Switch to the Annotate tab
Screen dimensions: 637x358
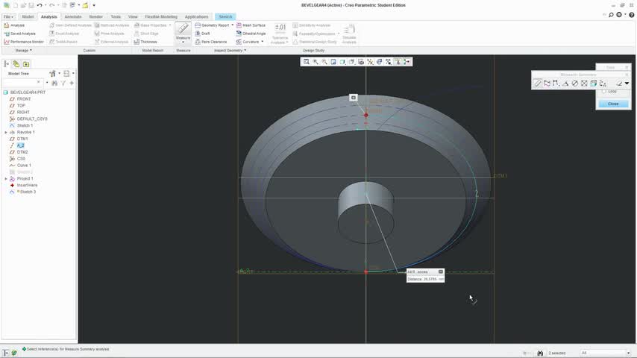73,16
